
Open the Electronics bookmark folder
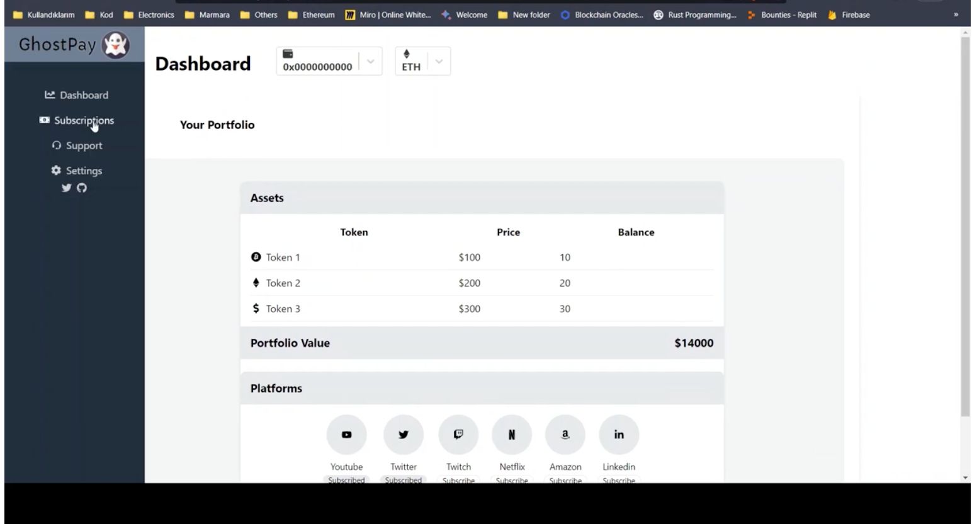point(149,15)
